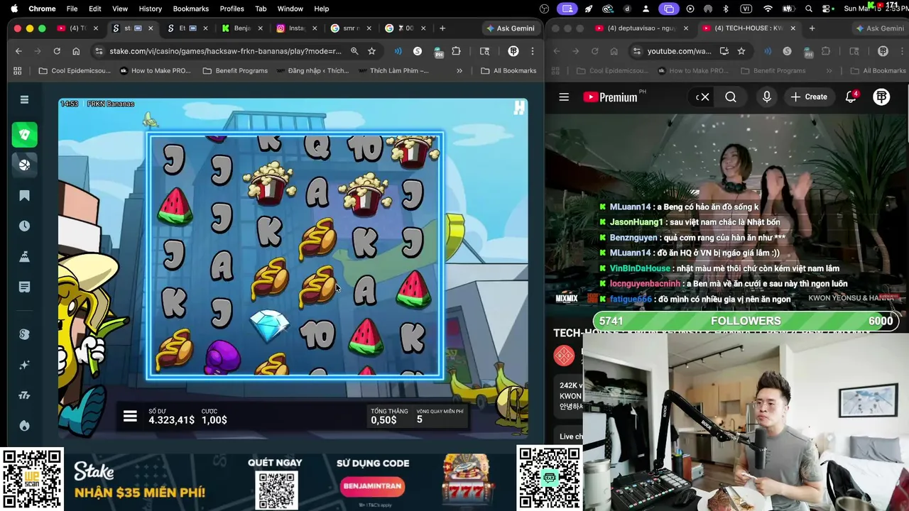Open All Bookmarks folder in Stake window
909x511 pixels.
508,71
